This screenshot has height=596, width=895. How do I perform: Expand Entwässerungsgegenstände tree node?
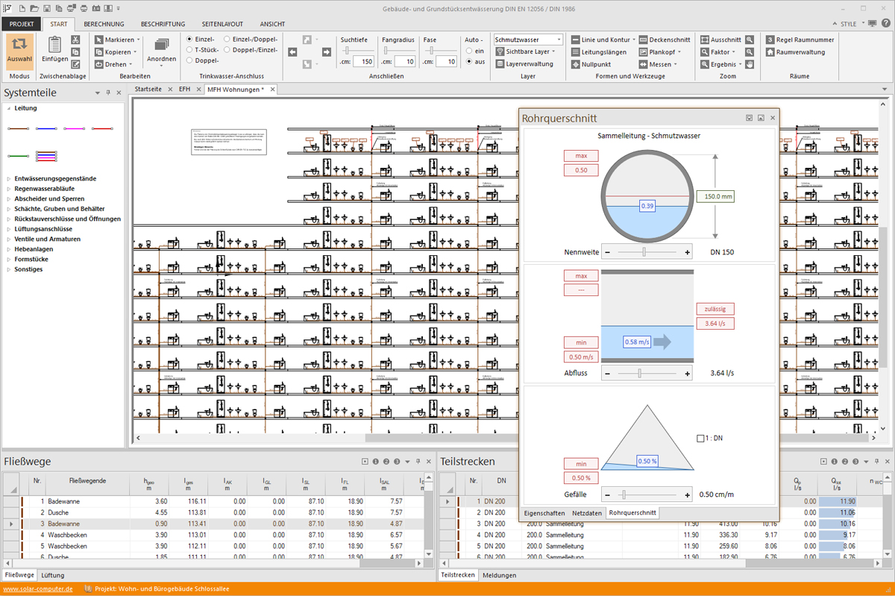(9, 179)
